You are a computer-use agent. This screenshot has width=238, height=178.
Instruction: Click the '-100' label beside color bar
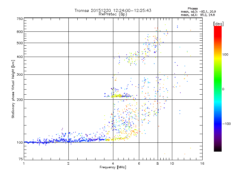point(226,124)
